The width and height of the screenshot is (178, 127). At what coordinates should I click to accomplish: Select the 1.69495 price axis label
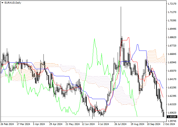coord(172,29)
